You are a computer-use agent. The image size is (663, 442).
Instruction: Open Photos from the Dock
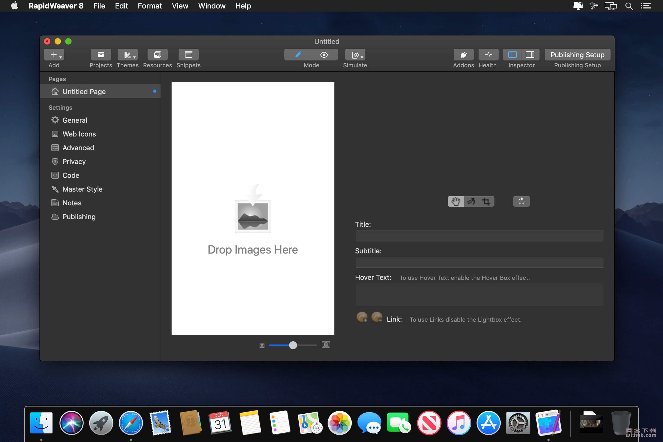pyautogui.click(x=339, y=423)
